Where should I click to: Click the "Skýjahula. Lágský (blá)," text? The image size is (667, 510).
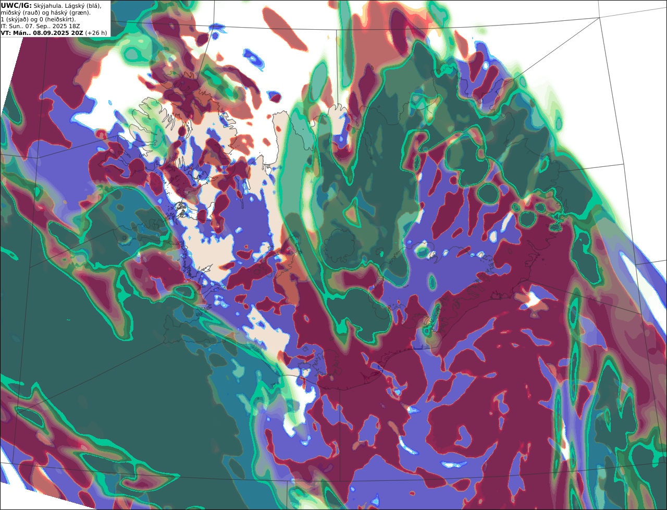(x=68, y=6)
